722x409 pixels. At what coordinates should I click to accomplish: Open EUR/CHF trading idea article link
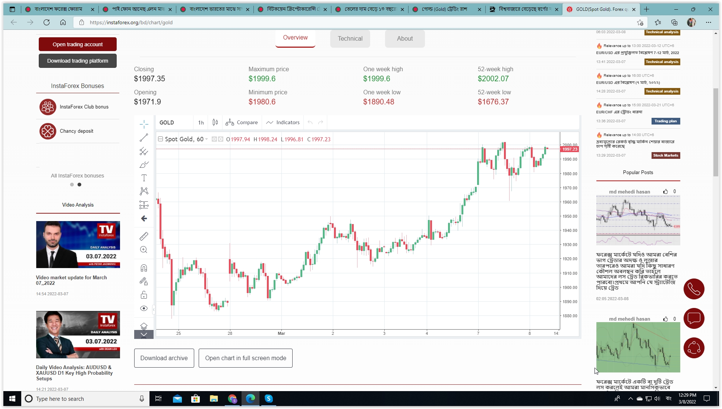[x=619, y=112]
